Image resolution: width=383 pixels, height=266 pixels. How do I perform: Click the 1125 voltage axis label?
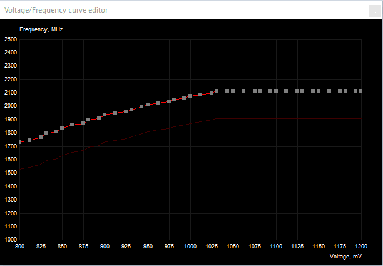[x=297, y=247]
